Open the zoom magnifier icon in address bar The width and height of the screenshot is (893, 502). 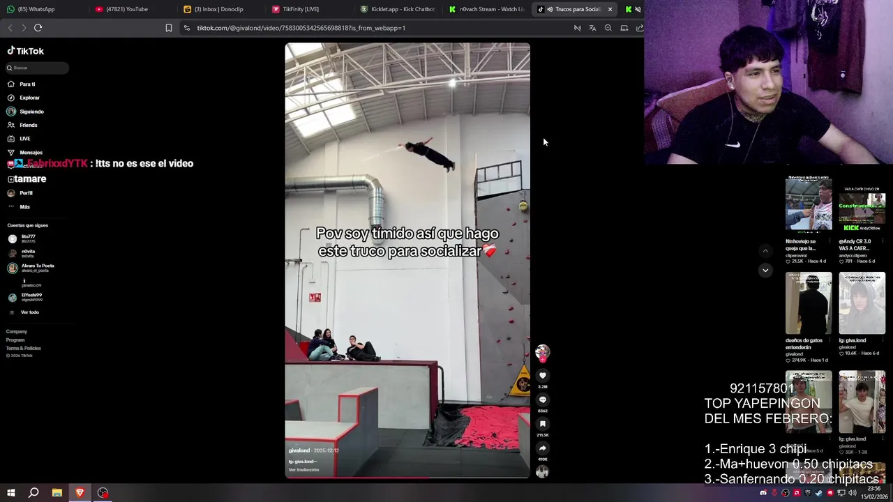point(608,28)
